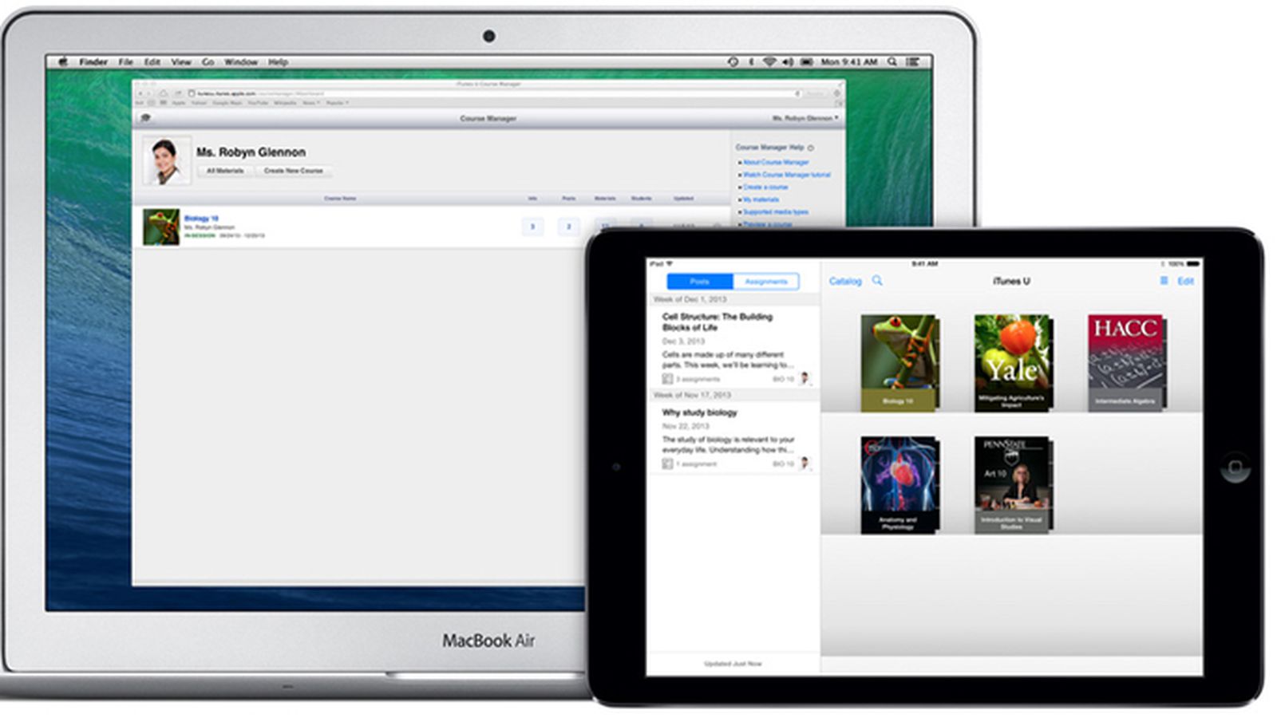Viewport: 1277px width, 718px height.
Task: Tap the iPad search magnifier icon
Action: (x=877, y=281)
